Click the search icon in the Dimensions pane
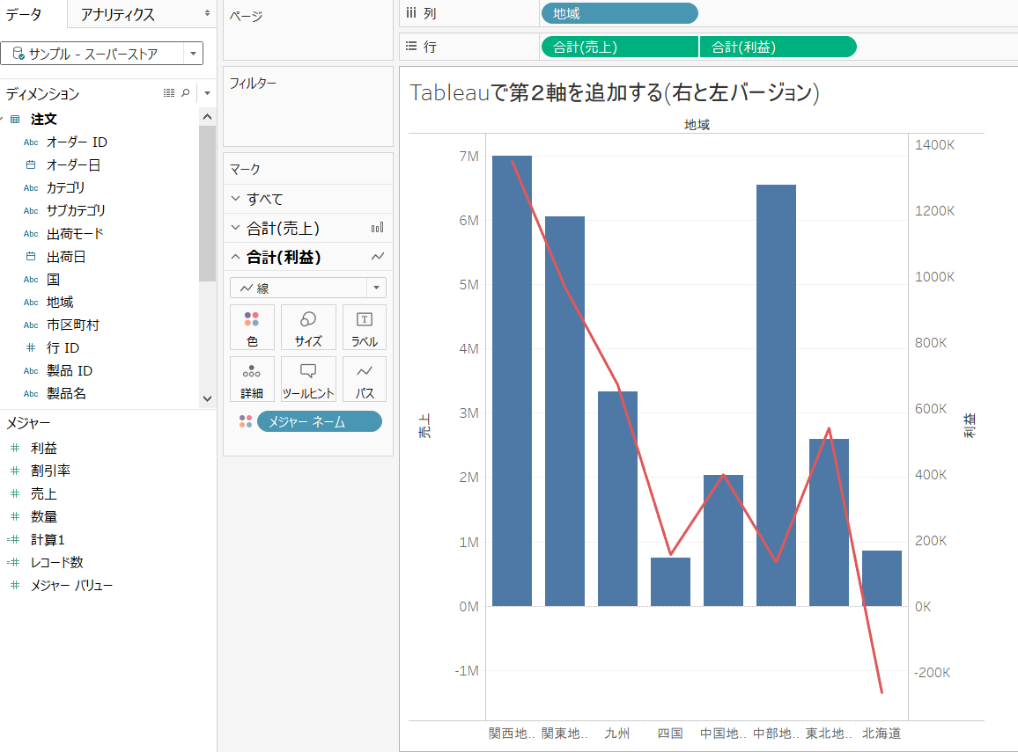 [x=186, y=94]
